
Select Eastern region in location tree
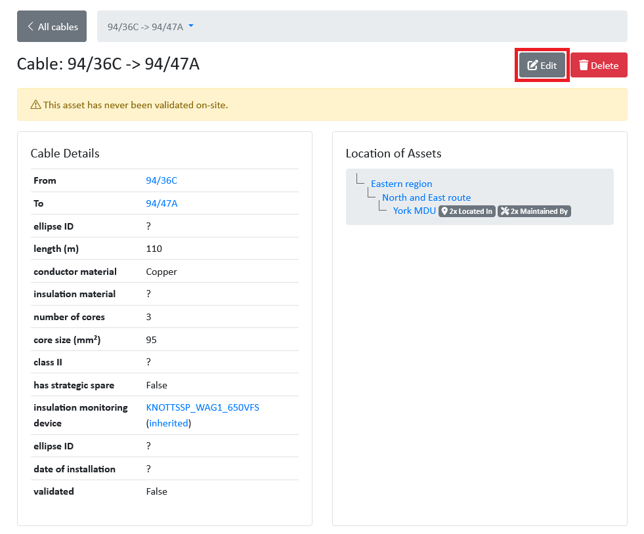[x=401, y=184]
